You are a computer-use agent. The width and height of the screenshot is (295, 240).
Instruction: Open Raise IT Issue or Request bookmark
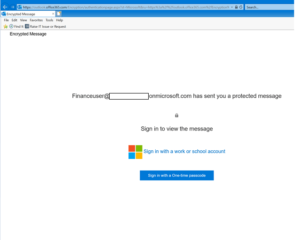click(46, 26)
